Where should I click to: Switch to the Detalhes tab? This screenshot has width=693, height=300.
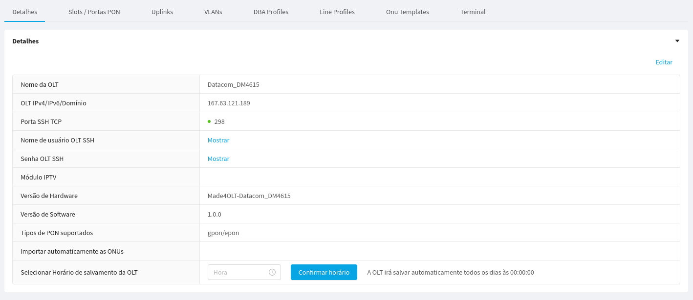24,12
